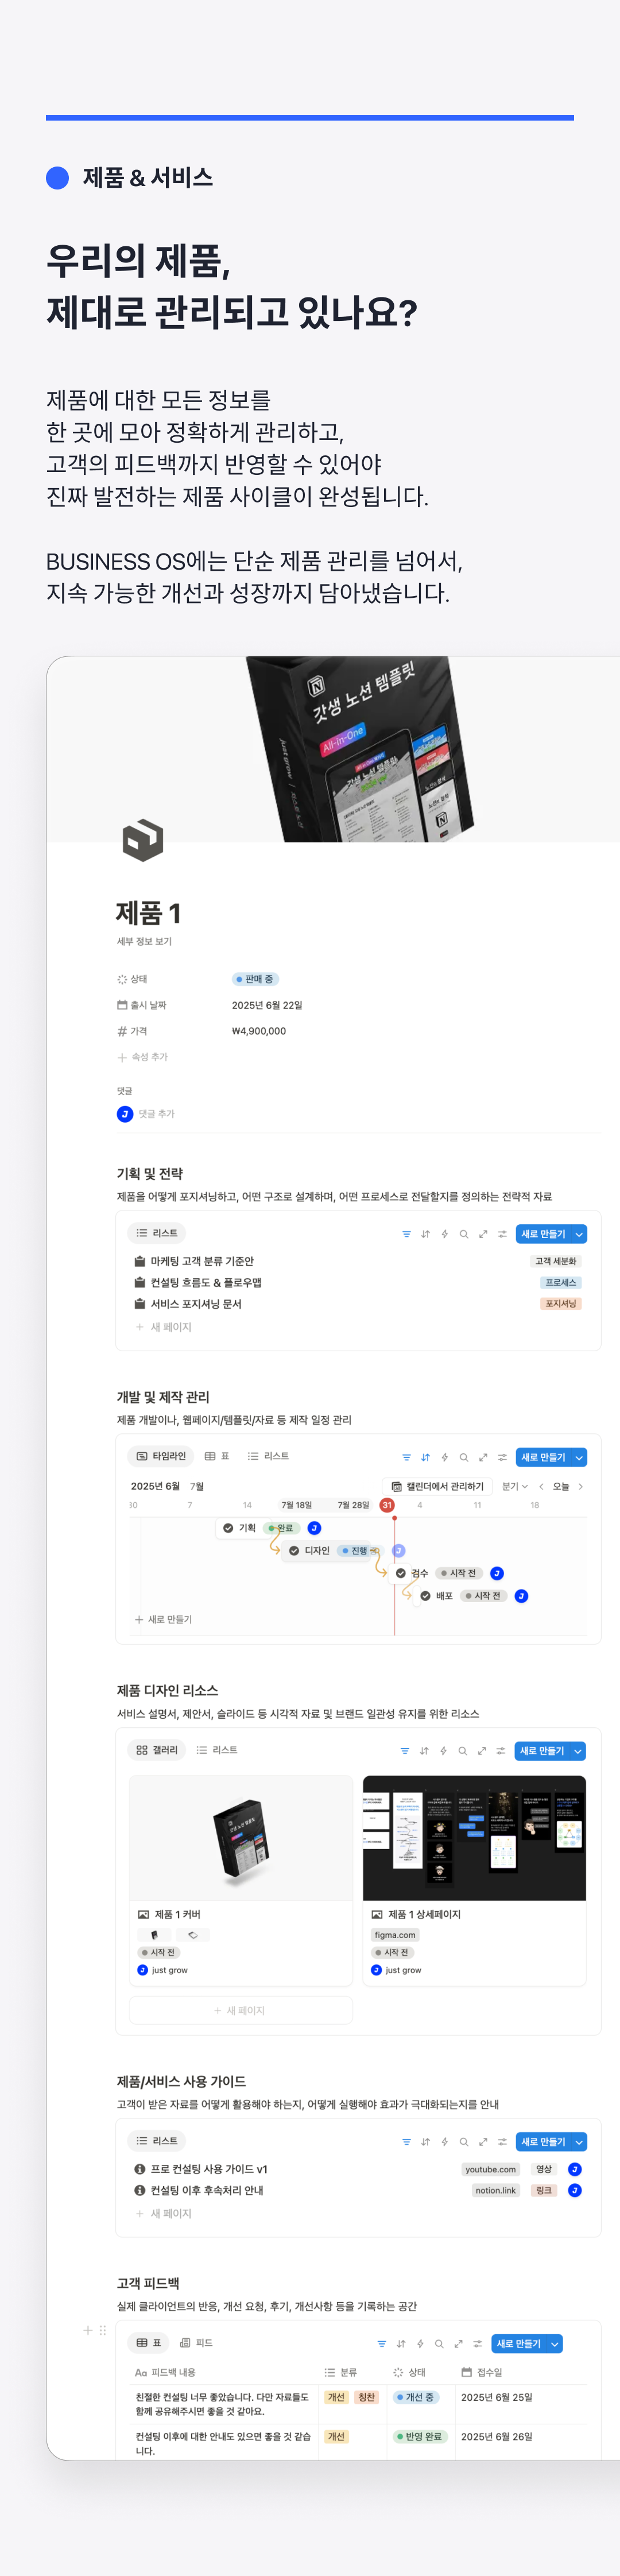Click the filter icon in 기획 및 전략 list
The height and width of the screenshot is (2576, 620).
click(406, 1234)
